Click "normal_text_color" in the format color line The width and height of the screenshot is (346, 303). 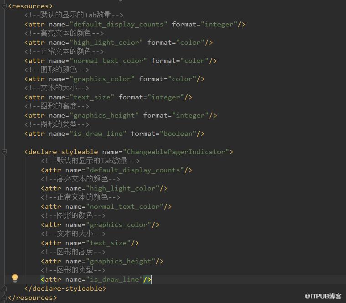click(108, 61)
